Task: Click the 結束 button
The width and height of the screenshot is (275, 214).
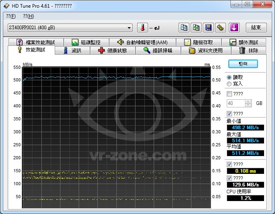Action: [x=256, y=28]
